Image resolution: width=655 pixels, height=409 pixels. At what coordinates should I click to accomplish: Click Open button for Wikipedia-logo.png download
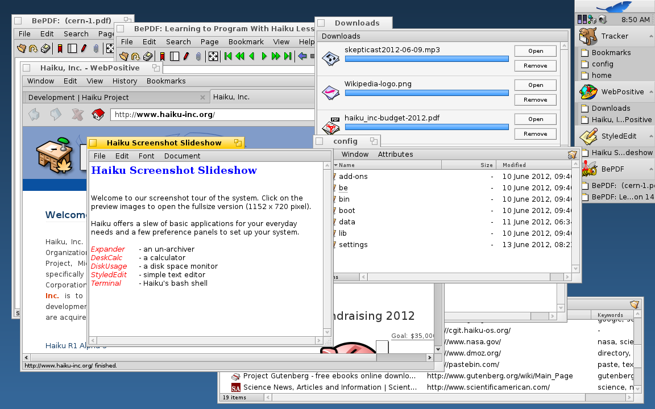[x=536, y=85]
